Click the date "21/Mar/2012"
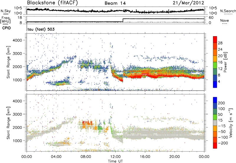This screenshot has height=163, width=236. (189, 3)
